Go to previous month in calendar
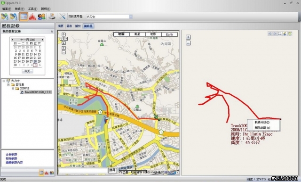Viewport: 301px width, 182px height. click(13, 40)
